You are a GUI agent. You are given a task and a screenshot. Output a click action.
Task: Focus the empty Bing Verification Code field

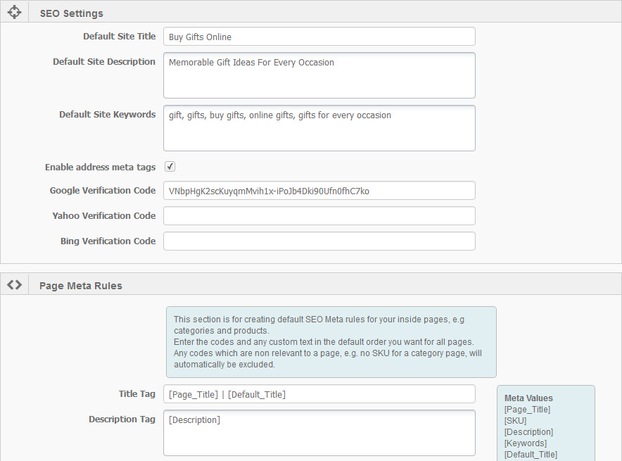coord(319,241)
